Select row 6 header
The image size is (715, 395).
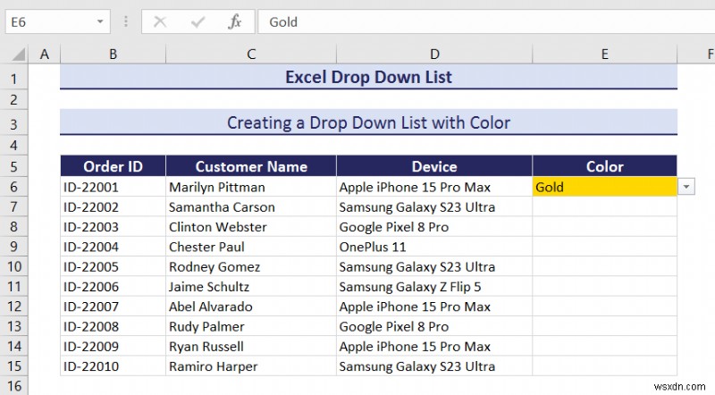14,187
